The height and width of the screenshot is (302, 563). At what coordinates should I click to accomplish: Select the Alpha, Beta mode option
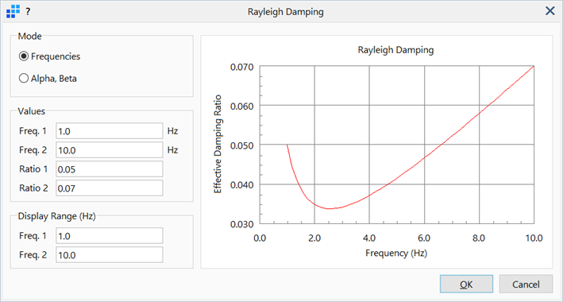(48, 79)
